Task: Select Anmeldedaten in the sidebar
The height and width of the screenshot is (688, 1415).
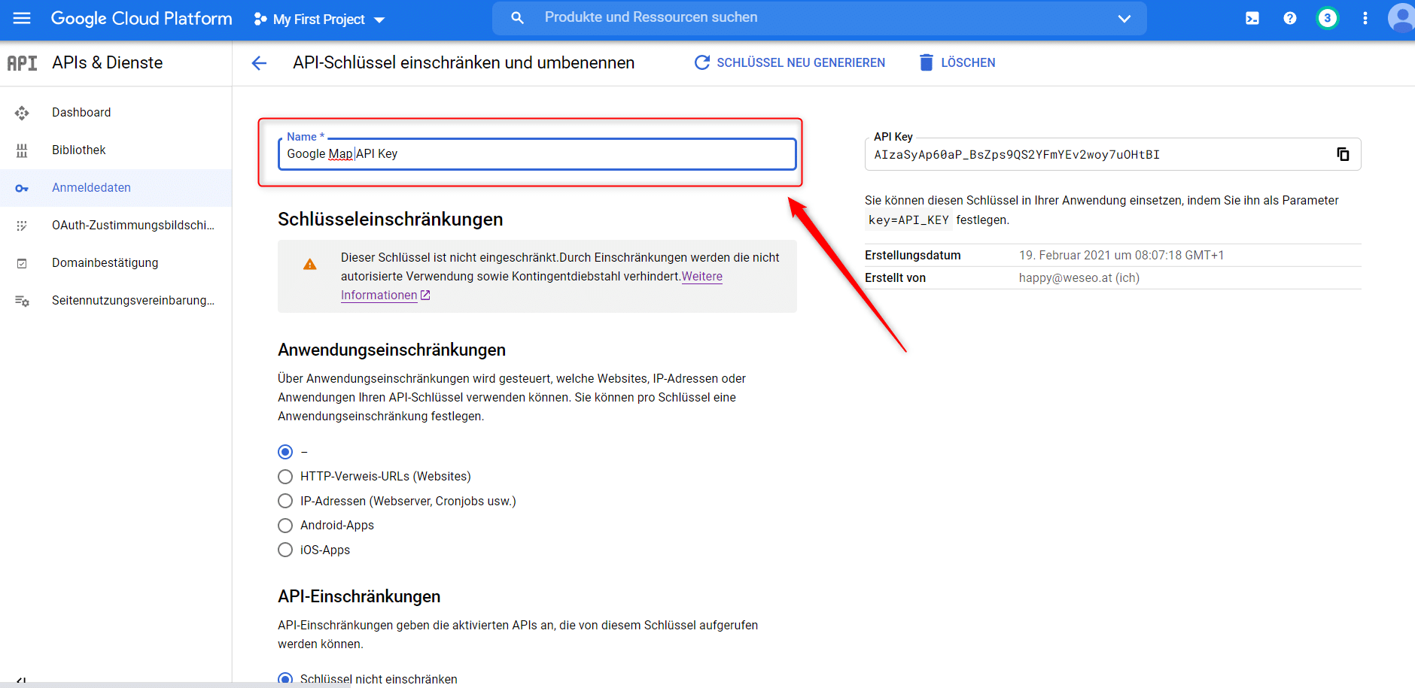Action: (116, 188)
